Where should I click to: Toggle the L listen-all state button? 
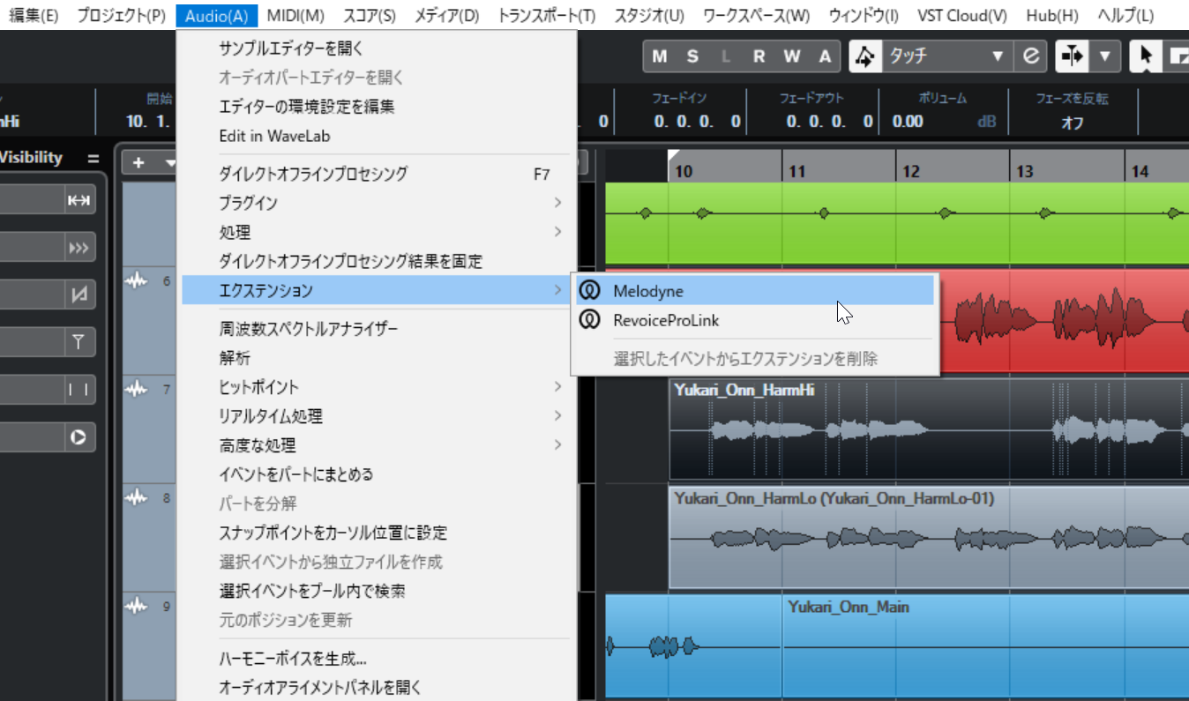(x=726, y=56)
